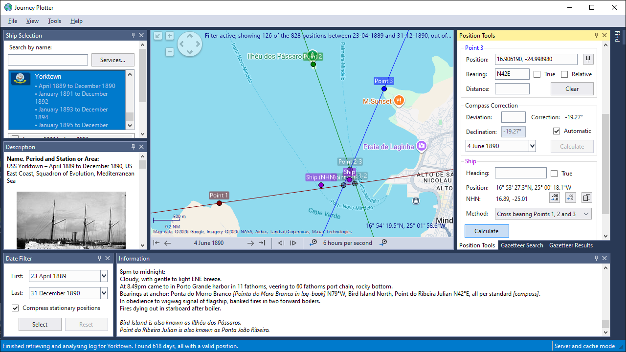This screenshot has height=352, width=626.
Task: Open the Last date filter dropdown
Action: coord(104,293)
